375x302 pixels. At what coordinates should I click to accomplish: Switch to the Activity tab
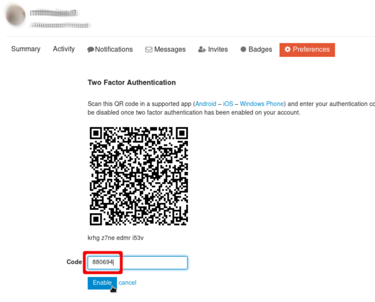click(64, 49)
